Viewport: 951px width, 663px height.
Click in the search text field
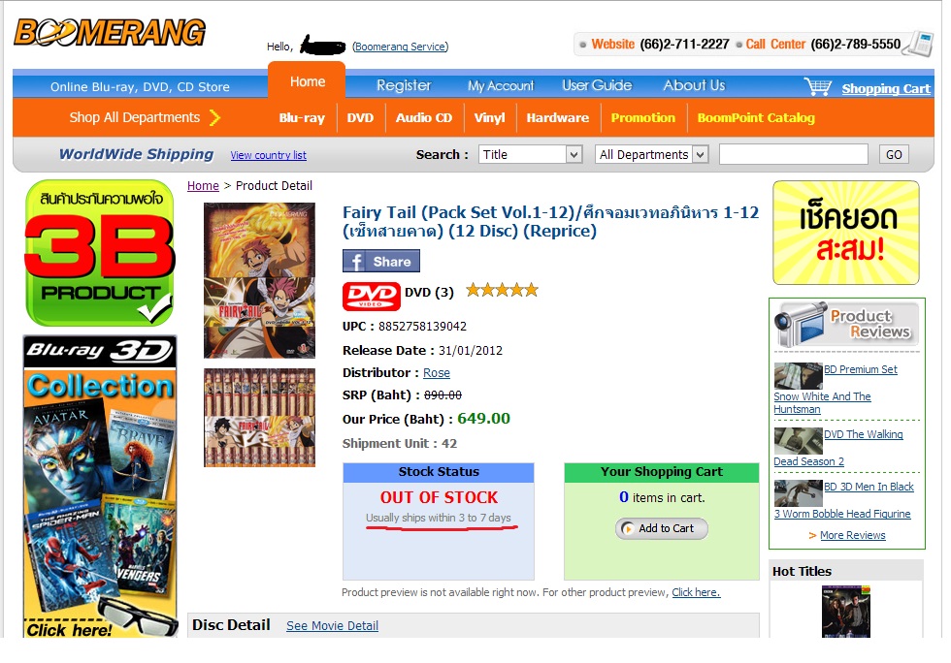pyautogui.click(x=794, y=154)
